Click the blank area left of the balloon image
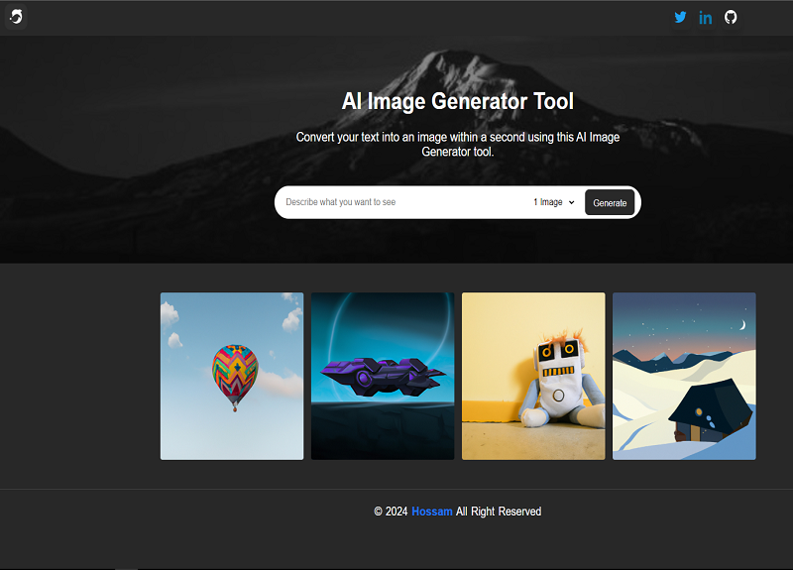 tap(79, 376)
